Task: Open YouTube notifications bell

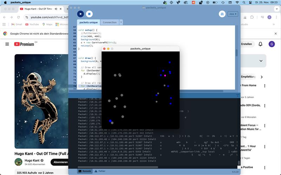Action: [x=260, y=44]
